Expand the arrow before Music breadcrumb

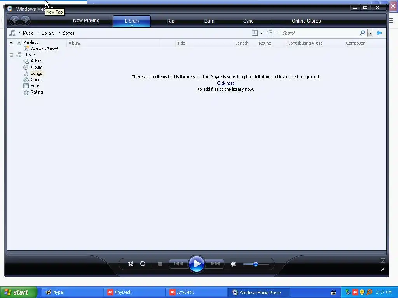19,33
